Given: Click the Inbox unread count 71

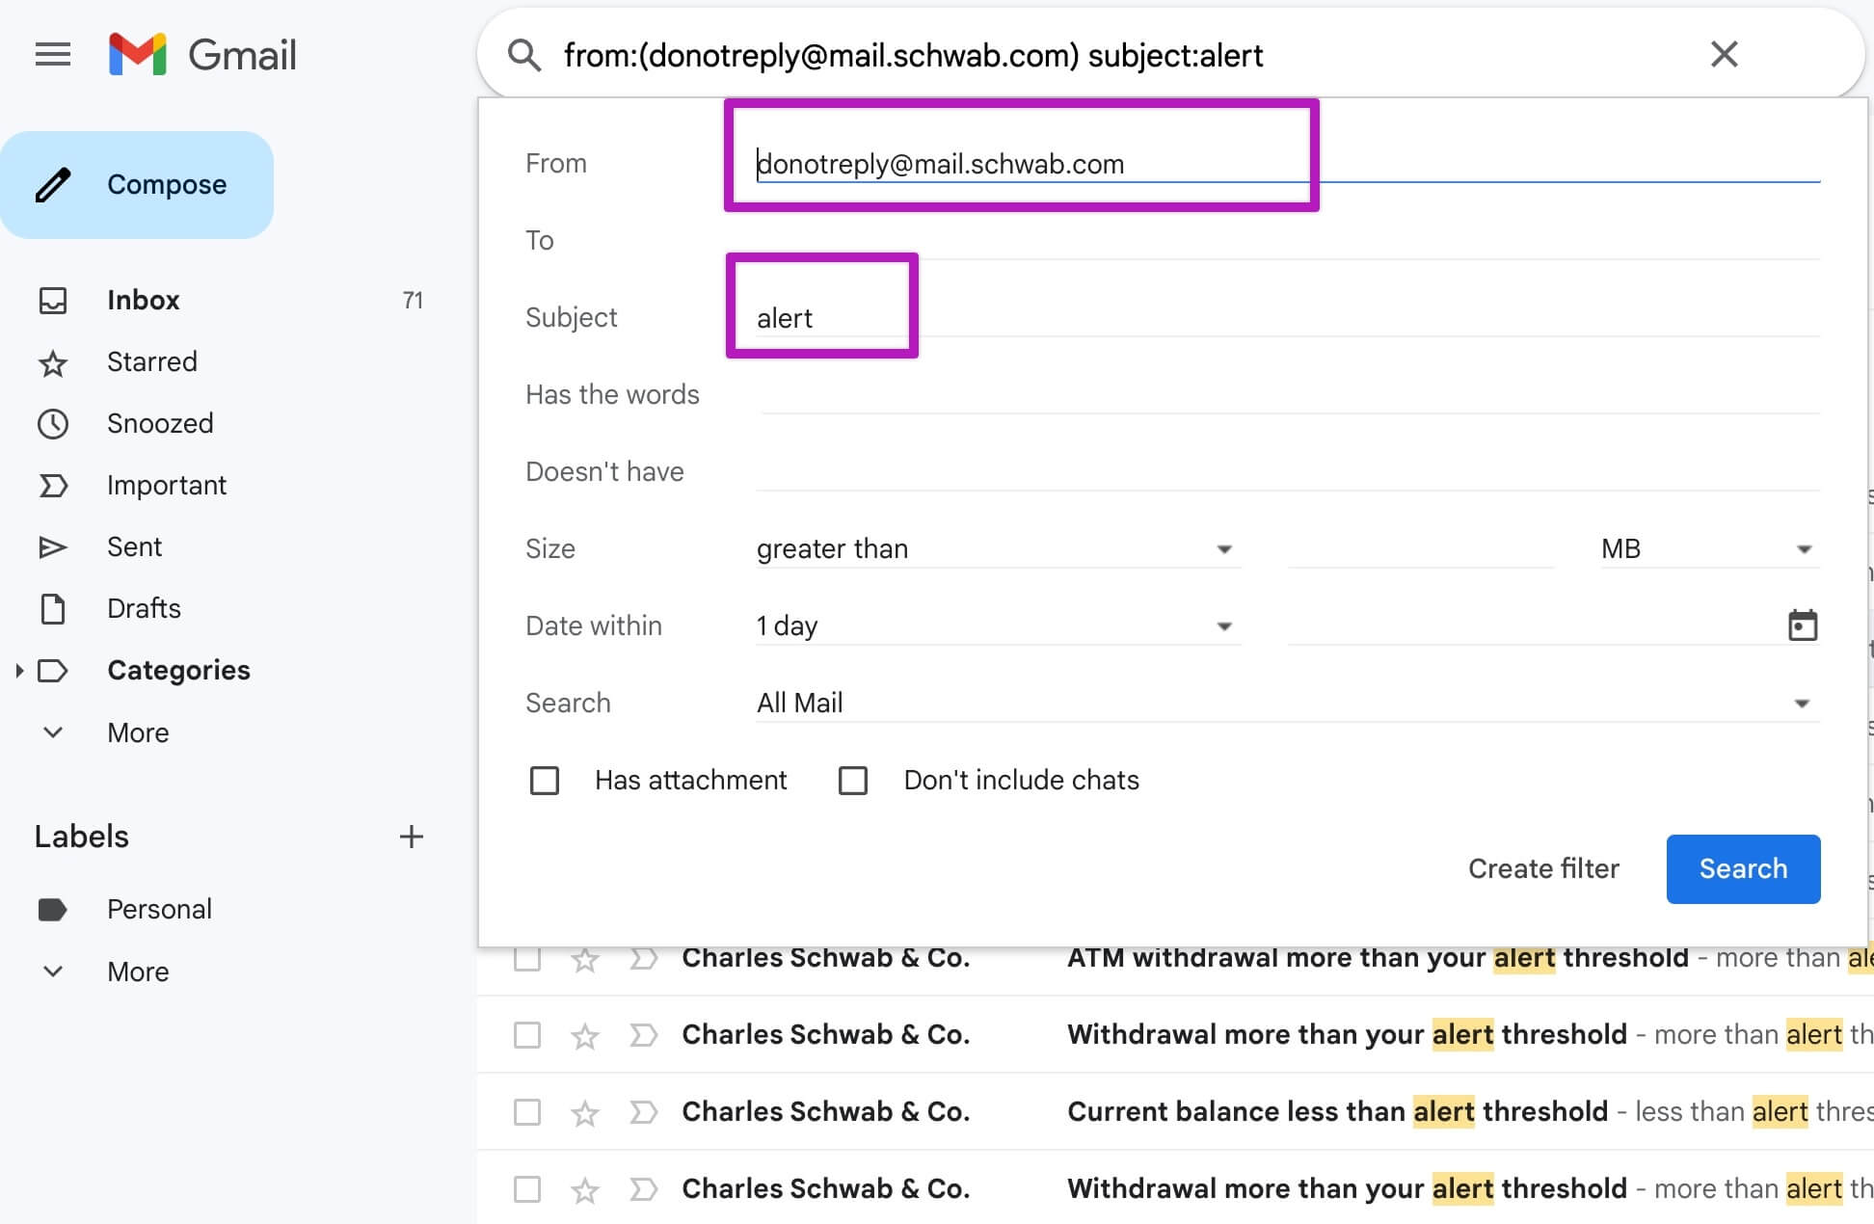Looking at the screenshot, I should [413, 300].
